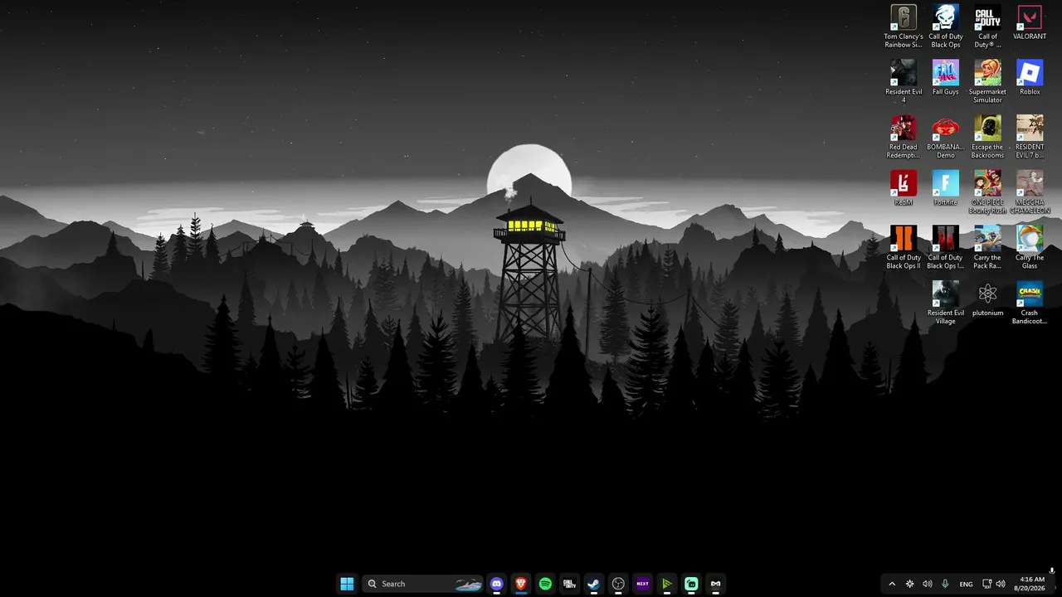Click the plutonium desktop icon
The width and height of the screenshot is (1062, 597).
(x=987, y=299)
